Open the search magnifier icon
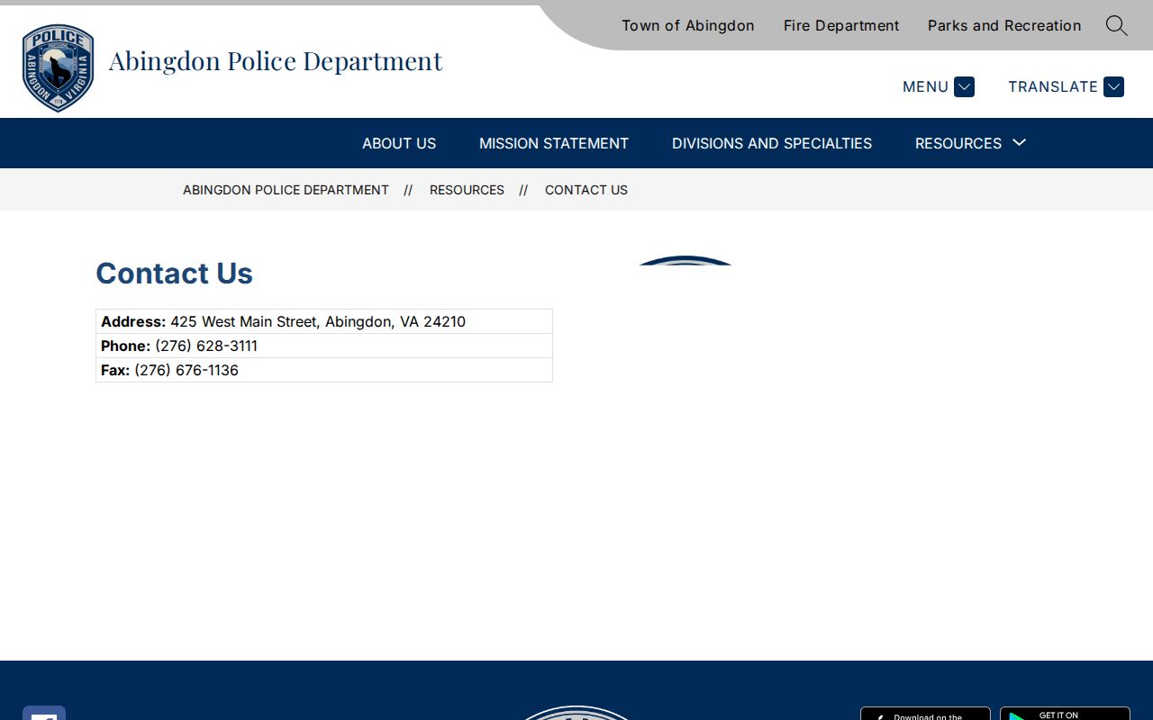 point(1116,25)
